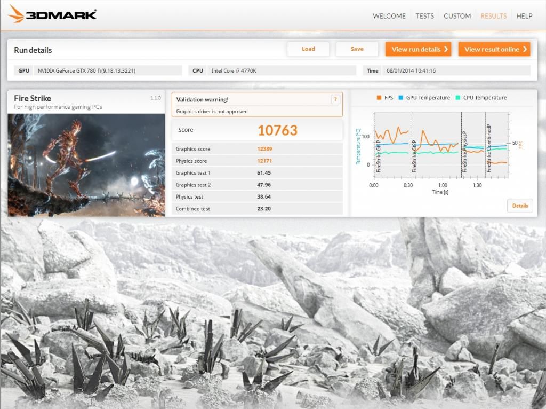Click the 3DMark logo
Screen dimensions: 546x409
pos(52,14)
